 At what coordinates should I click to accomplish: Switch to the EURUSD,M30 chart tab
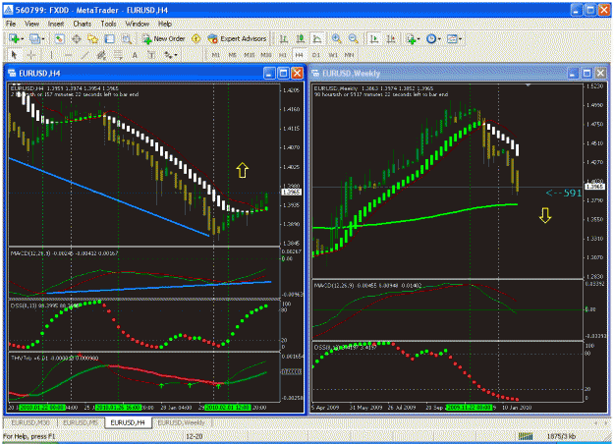[x=30, y=422]
